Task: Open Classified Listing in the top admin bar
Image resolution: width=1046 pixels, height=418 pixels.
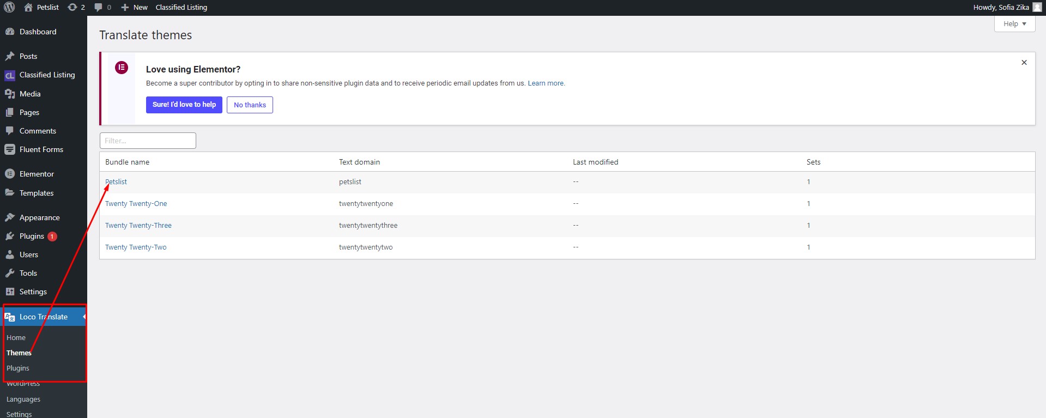Action: coord(182,8)
